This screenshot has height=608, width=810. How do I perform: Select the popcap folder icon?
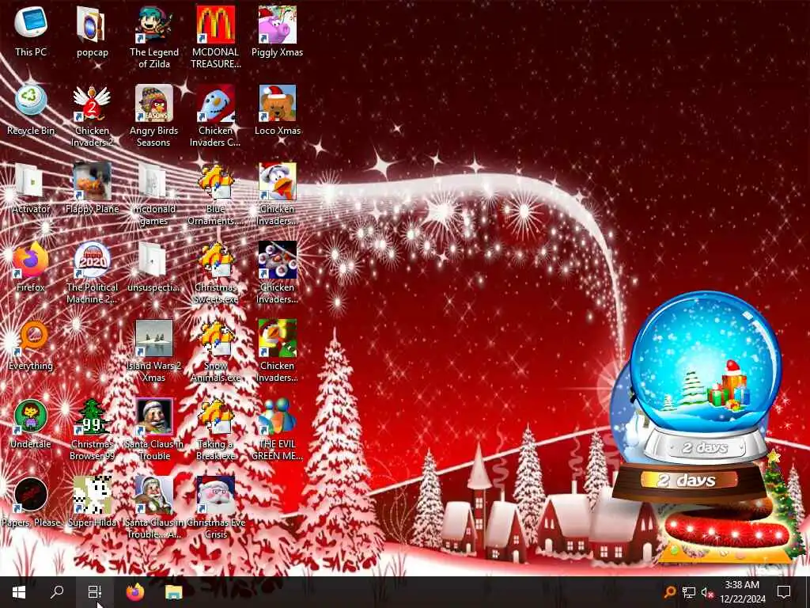92,32
